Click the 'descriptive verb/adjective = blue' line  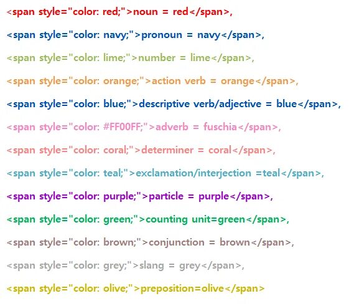point(174,104)
